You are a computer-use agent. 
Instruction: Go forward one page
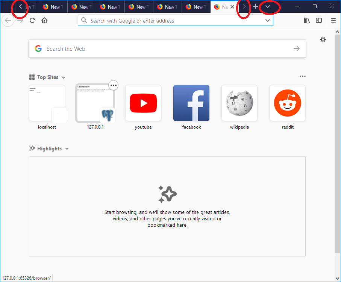click(x=20, y=21)
